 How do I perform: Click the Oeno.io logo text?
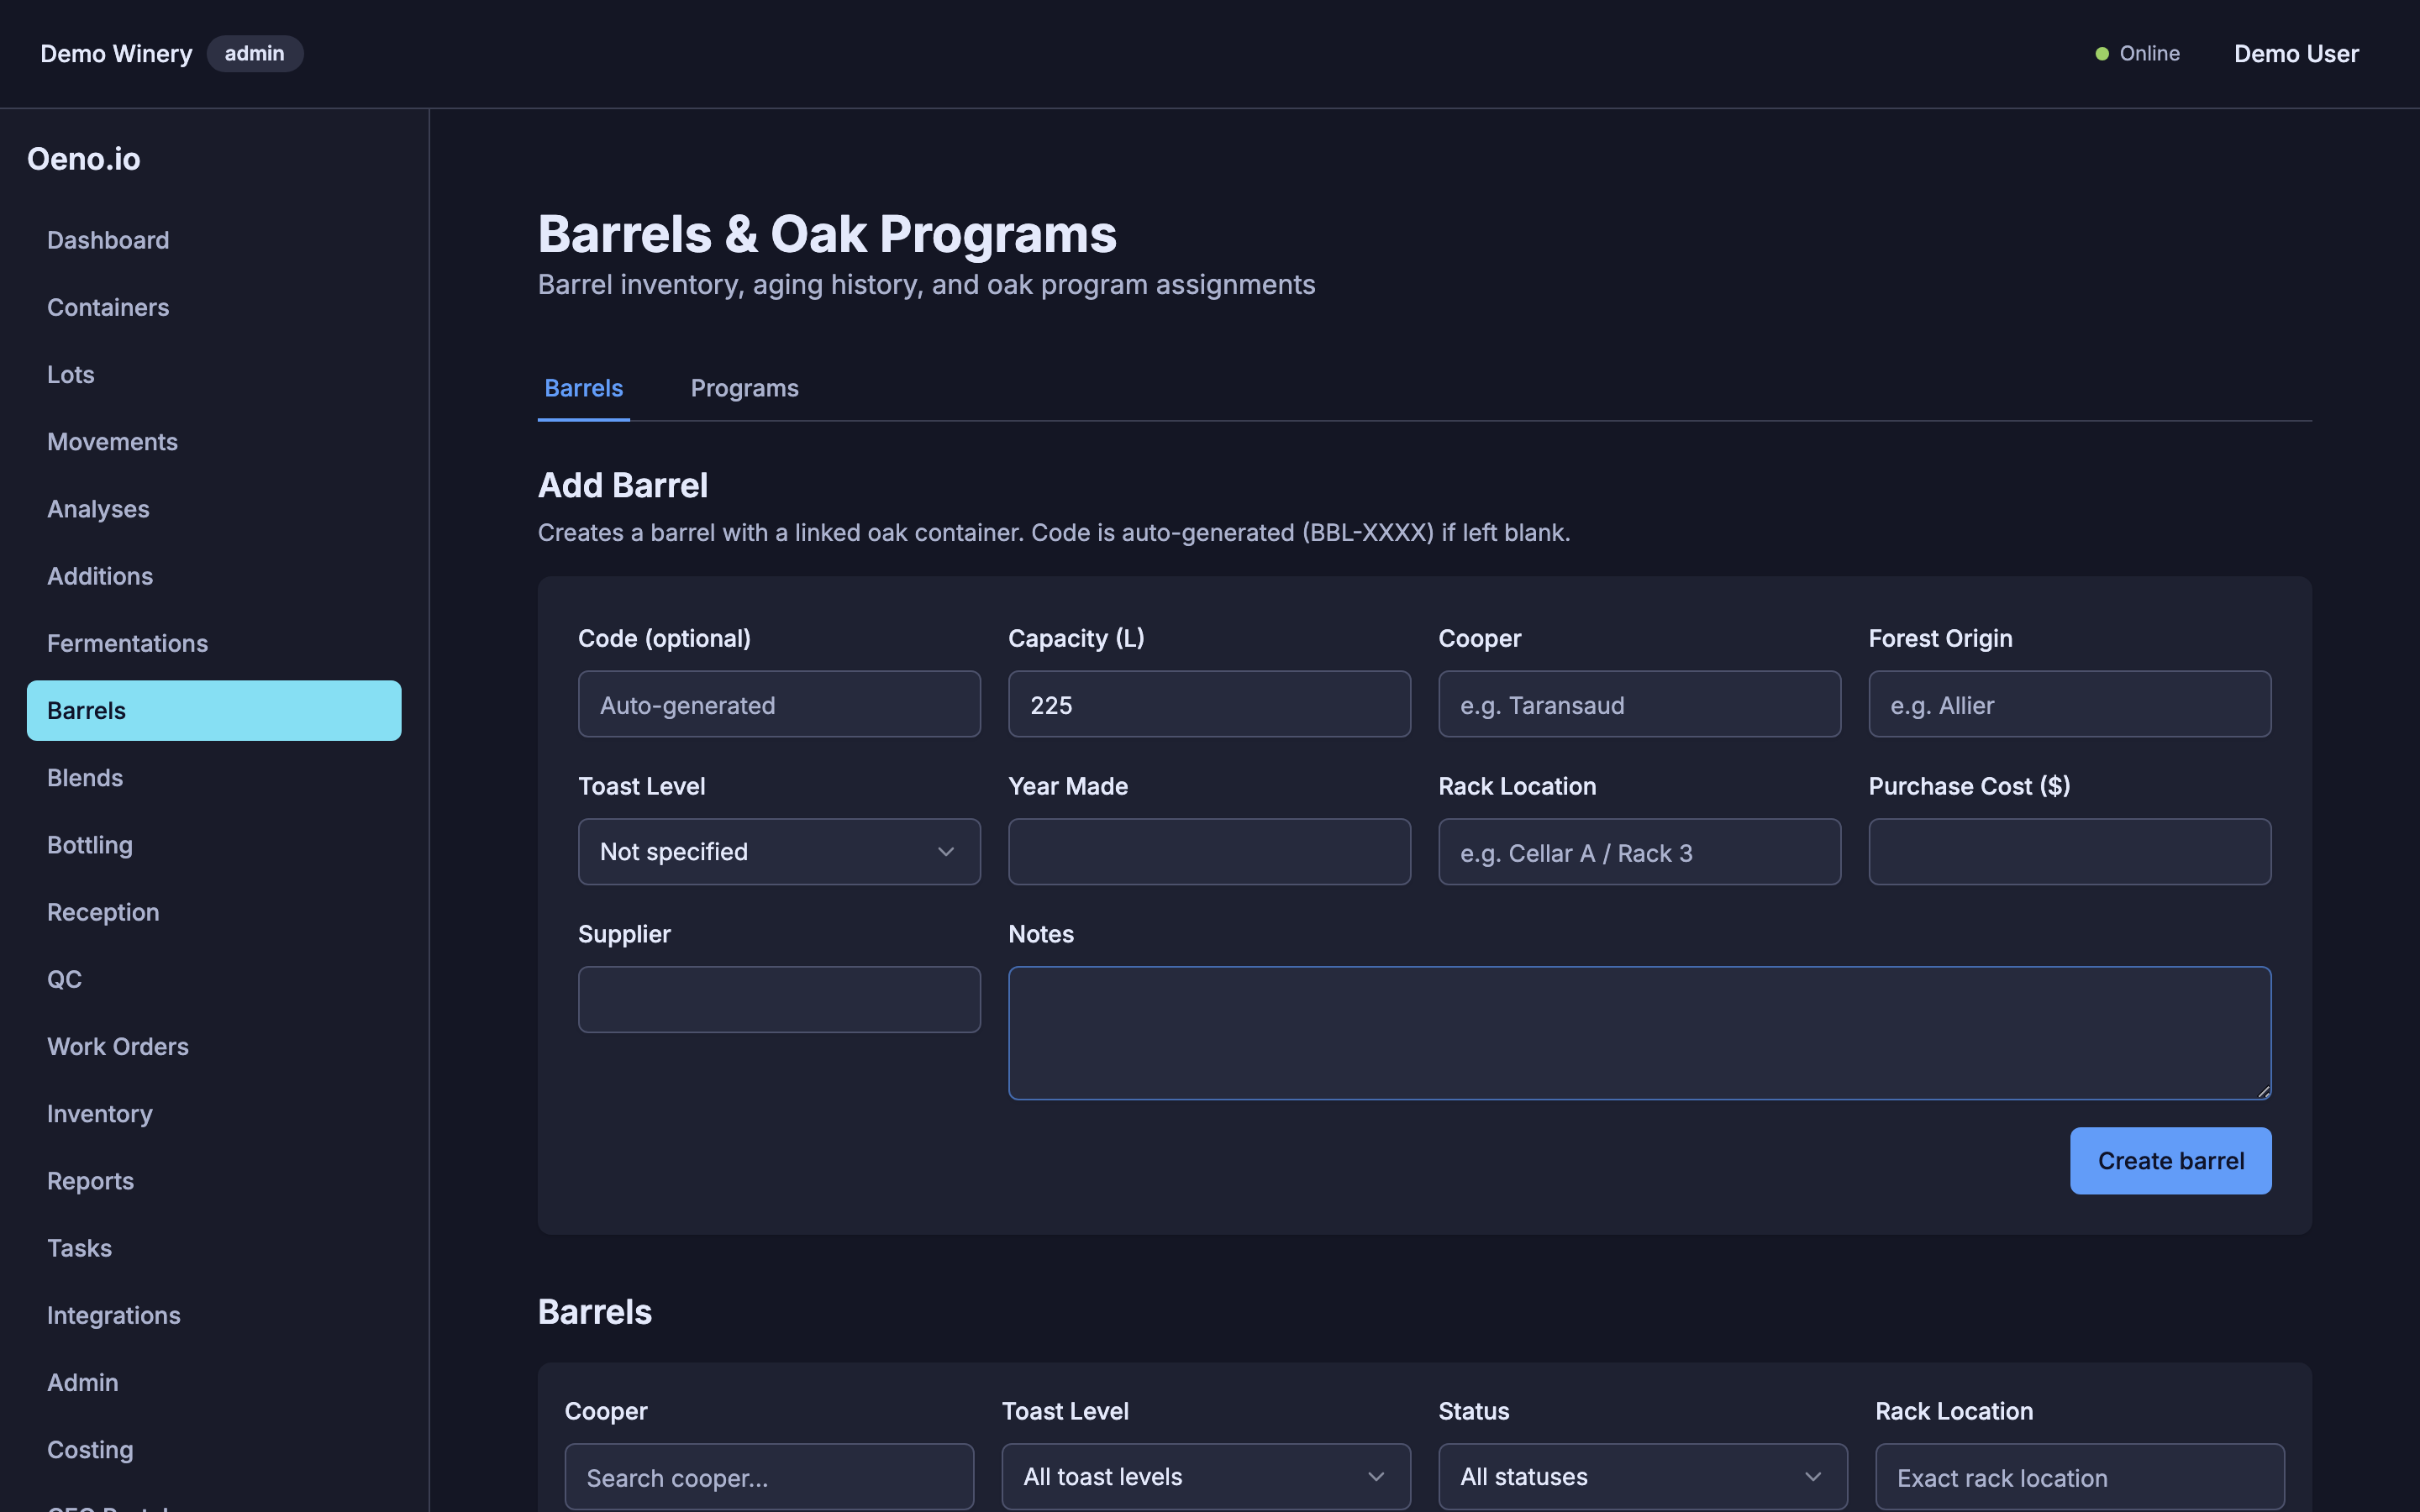84,159
